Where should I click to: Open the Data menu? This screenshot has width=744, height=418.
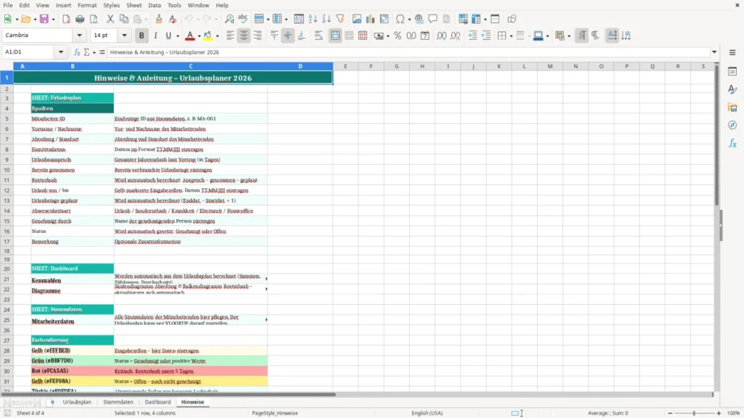tap(155, 5)
